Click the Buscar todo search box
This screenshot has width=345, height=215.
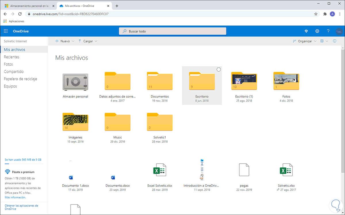pos(172,31)
